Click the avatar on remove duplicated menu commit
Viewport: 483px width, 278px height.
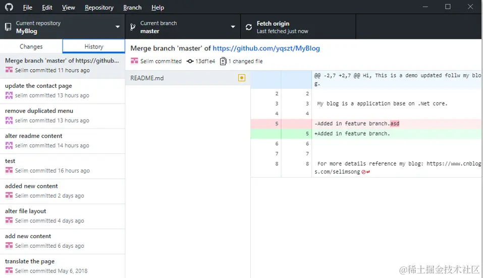click(9, 121)
